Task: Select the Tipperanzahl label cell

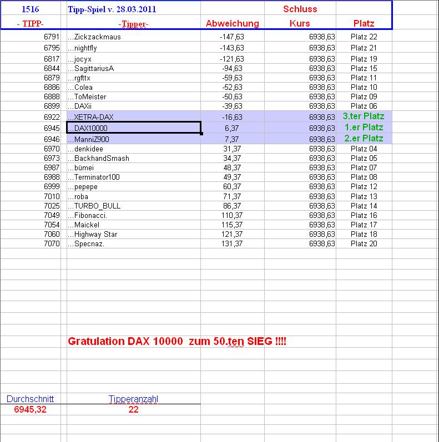Action: 133,399
